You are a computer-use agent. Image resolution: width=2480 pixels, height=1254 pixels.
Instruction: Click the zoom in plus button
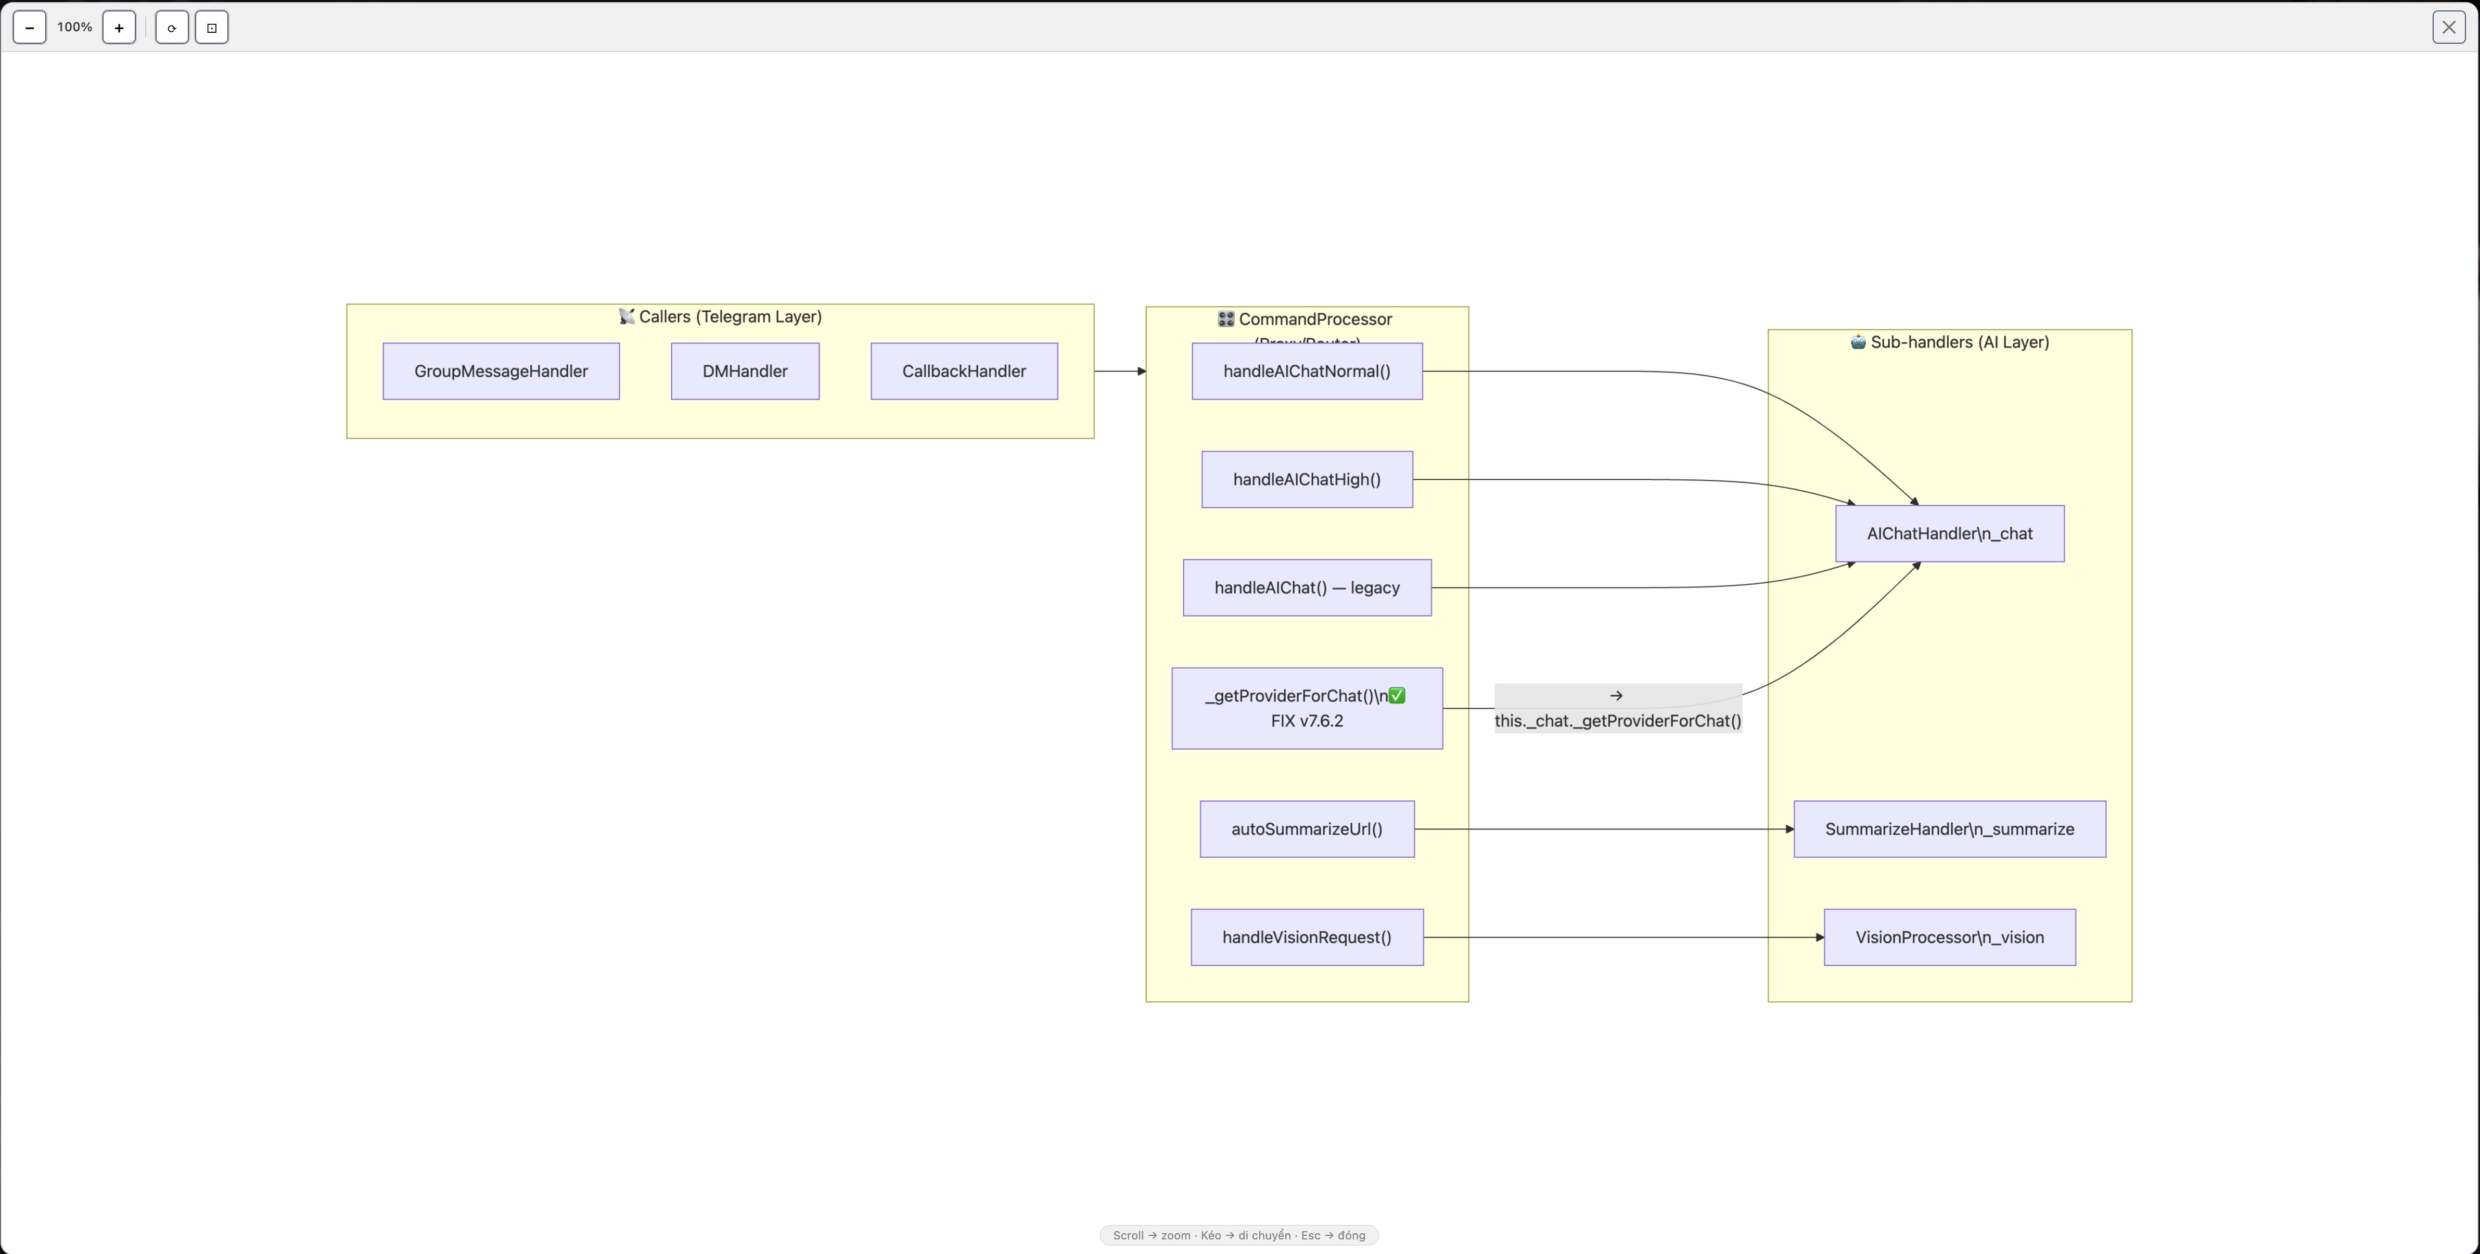[x=119, y=28]
